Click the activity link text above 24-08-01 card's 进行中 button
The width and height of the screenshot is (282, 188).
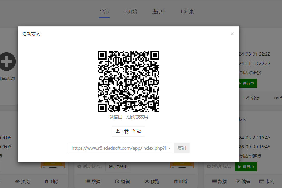click(x=250, y=73)
